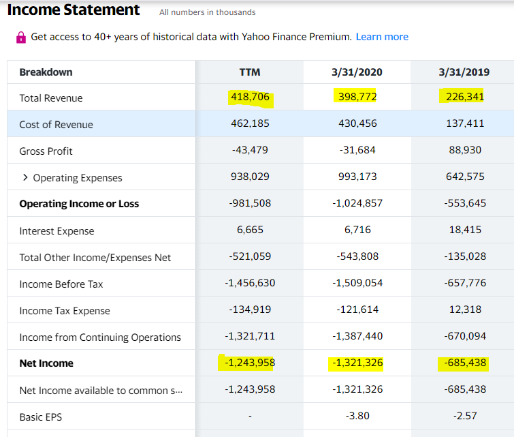
Task: Click the Income Statement heading
Action: click(x=74, y=10)
